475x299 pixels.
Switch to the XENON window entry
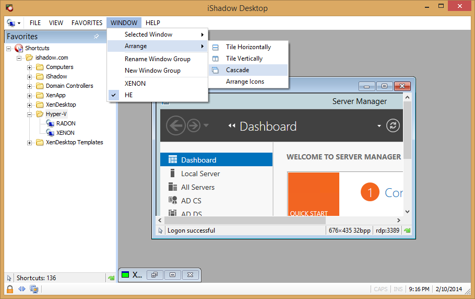point(157,84)
